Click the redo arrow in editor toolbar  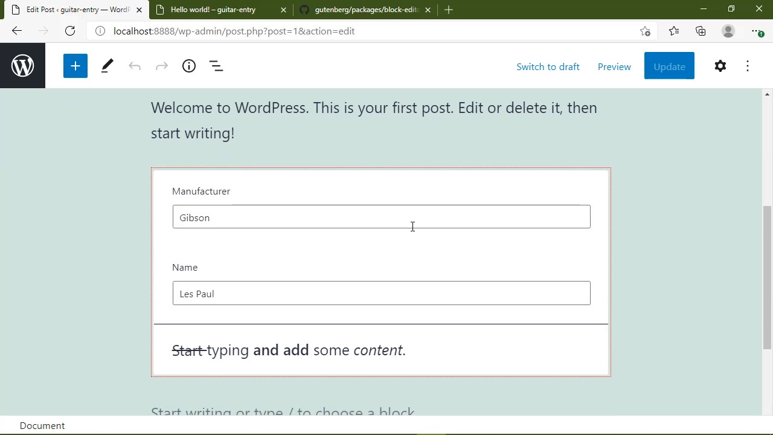click(x=162, y=66)
